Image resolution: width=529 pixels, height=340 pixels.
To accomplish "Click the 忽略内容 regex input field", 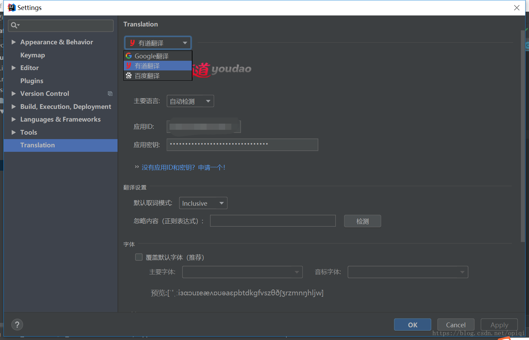I will click(x=273, y=221).
